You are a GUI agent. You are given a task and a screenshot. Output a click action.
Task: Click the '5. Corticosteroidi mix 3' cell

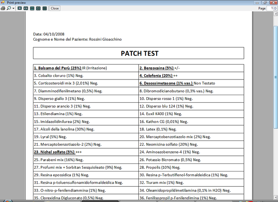point(86,83)
